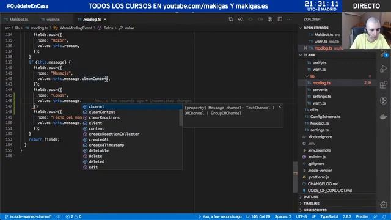391x220 pixels.
Task: Open Manage settings gear icon
Action: click(x=384, y=205)
